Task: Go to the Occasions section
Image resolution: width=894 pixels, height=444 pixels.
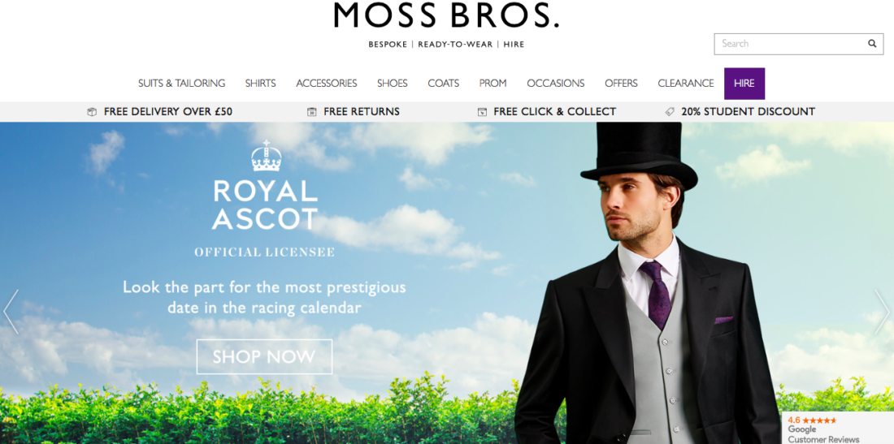Action: tap(556, 84)
